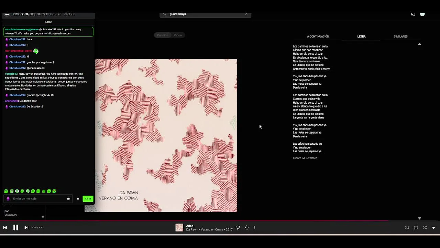Click lyric line Corteza que cobra vida
Viewport: 440px width, 248px height.
[307, 99]
